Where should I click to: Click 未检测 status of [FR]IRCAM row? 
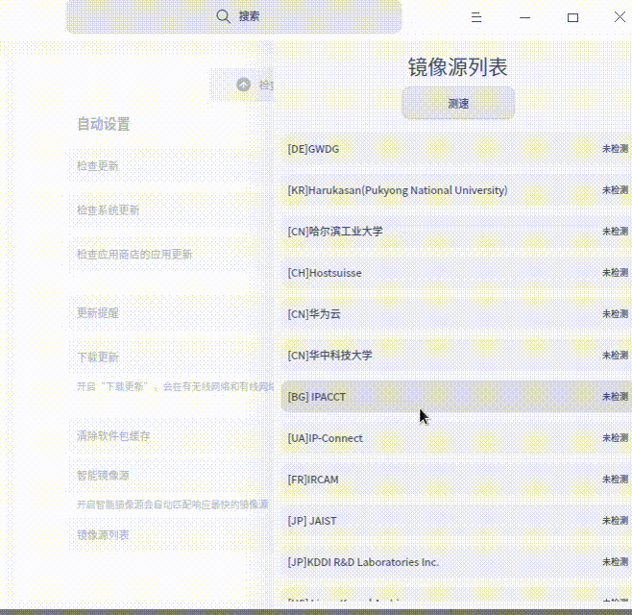(x=616, y=480)
